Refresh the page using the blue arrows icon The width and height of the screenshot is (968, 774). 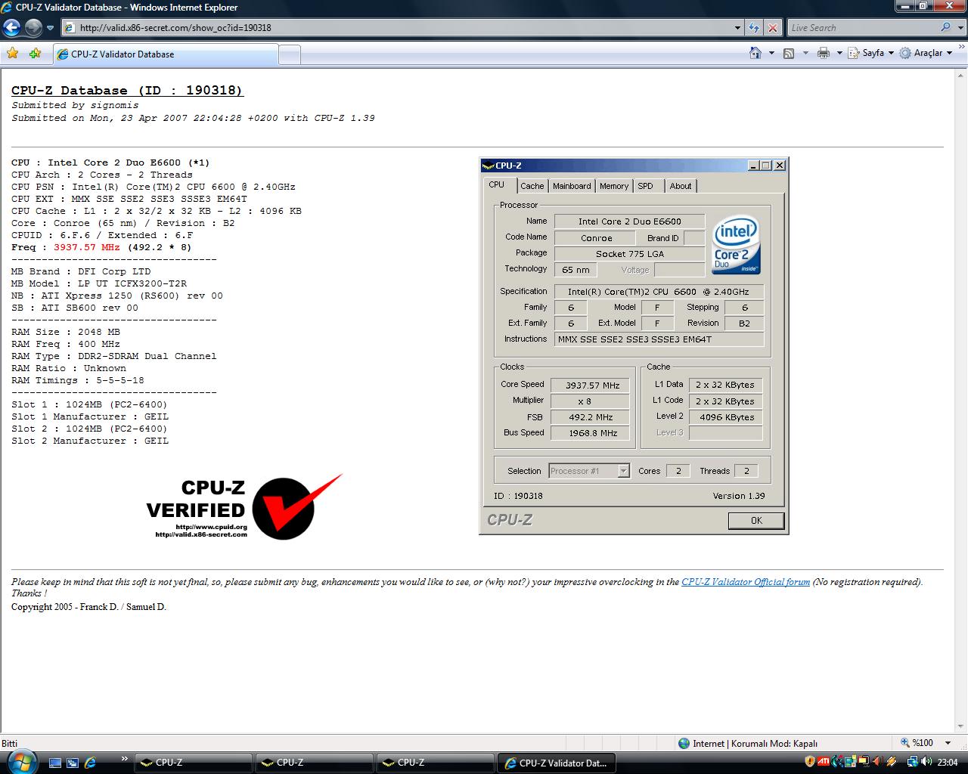(x=754, y=28)
